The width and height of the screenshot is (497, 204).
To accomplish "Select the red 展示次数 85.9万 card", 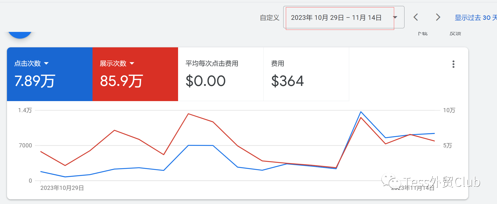I will pos(135,74).
